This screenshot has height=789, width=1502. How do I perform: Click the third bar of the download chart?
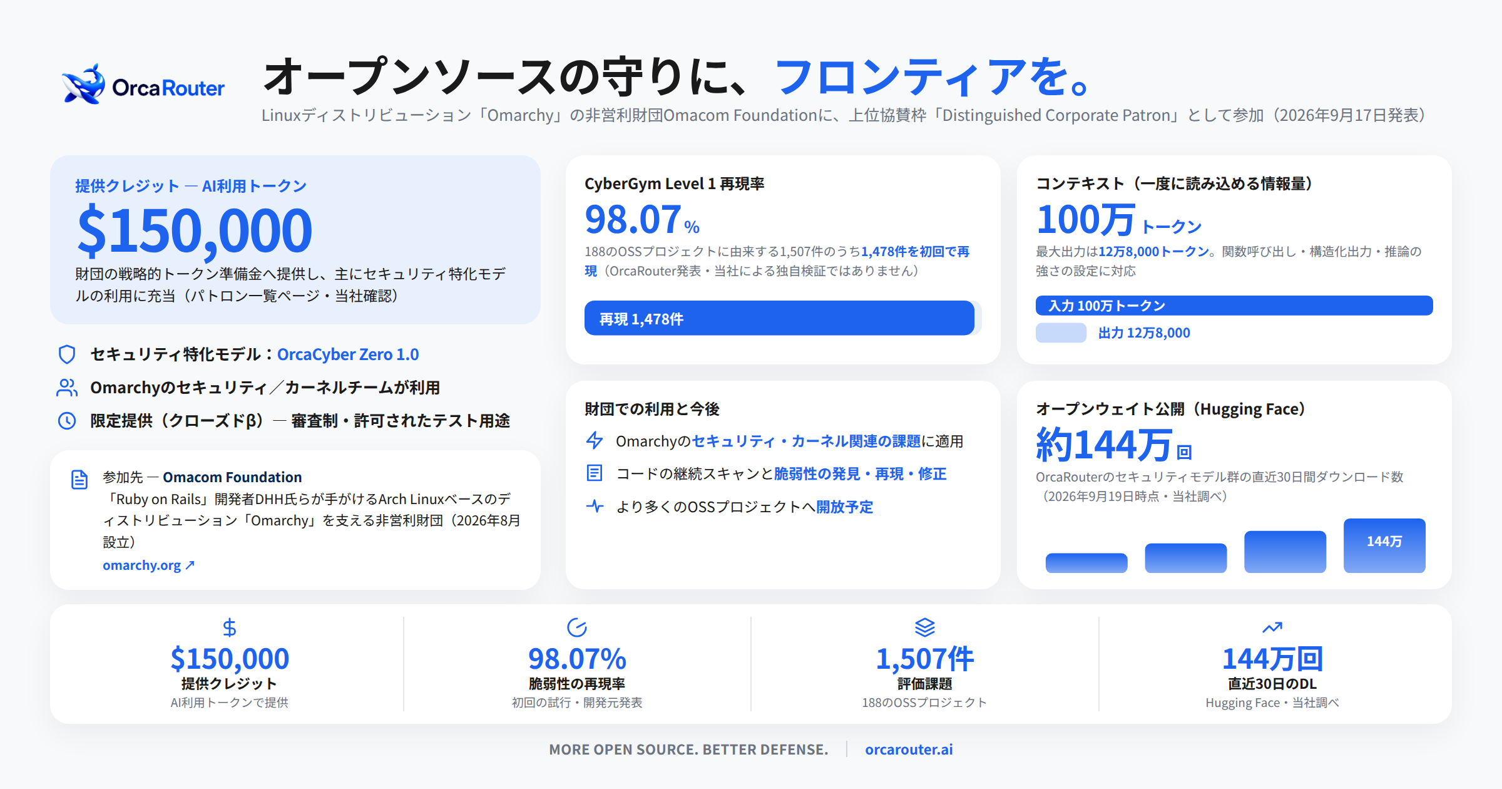[x=1285, y=552]
